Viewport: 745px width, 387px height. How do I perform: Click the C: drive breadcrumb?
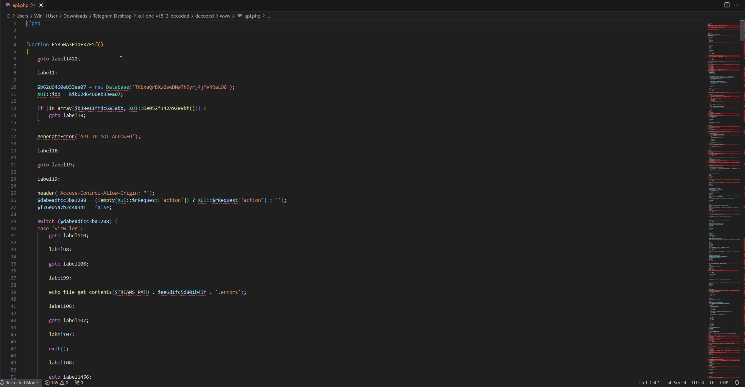tap(8, 16)
